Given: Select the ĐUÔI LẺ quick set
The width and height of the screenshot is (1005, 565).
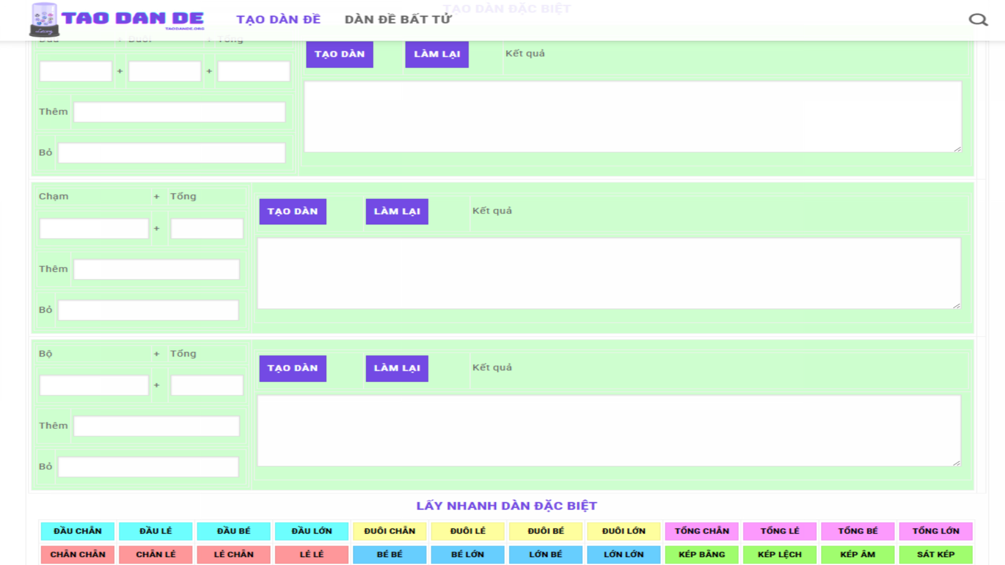Looking at the screenshot, I should [x=467, y=531].
